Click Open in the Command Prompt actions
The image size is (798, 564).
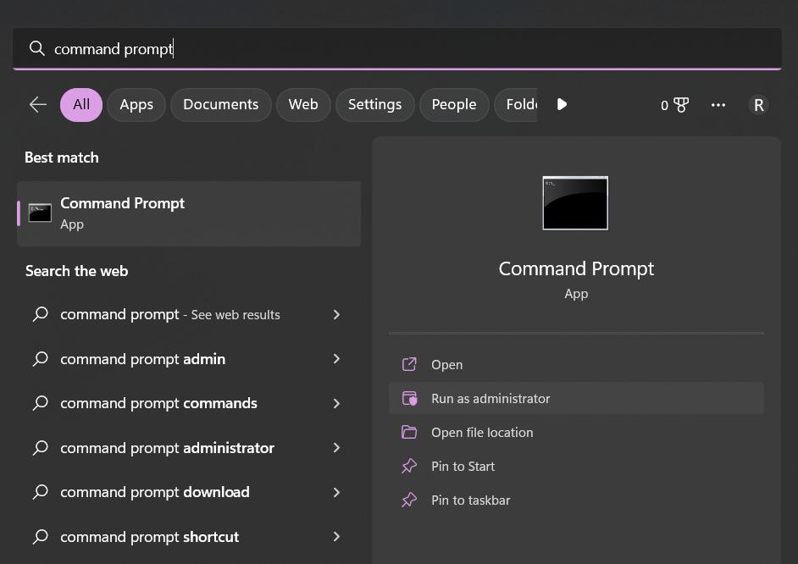(446, 364)
